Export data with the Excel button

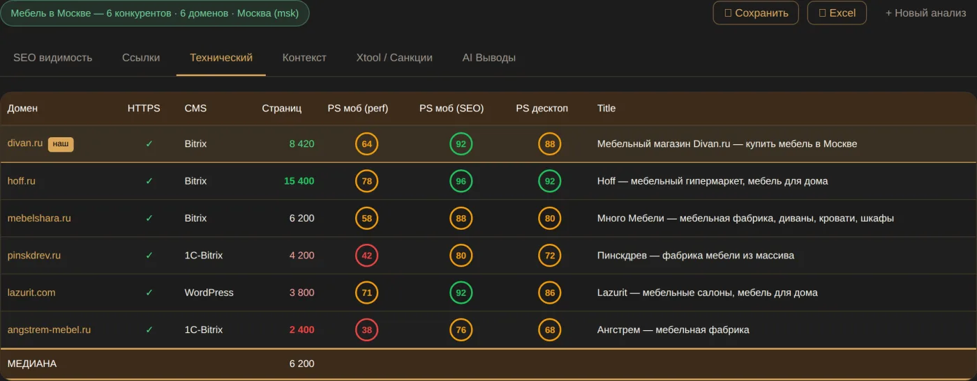point(837,13)
